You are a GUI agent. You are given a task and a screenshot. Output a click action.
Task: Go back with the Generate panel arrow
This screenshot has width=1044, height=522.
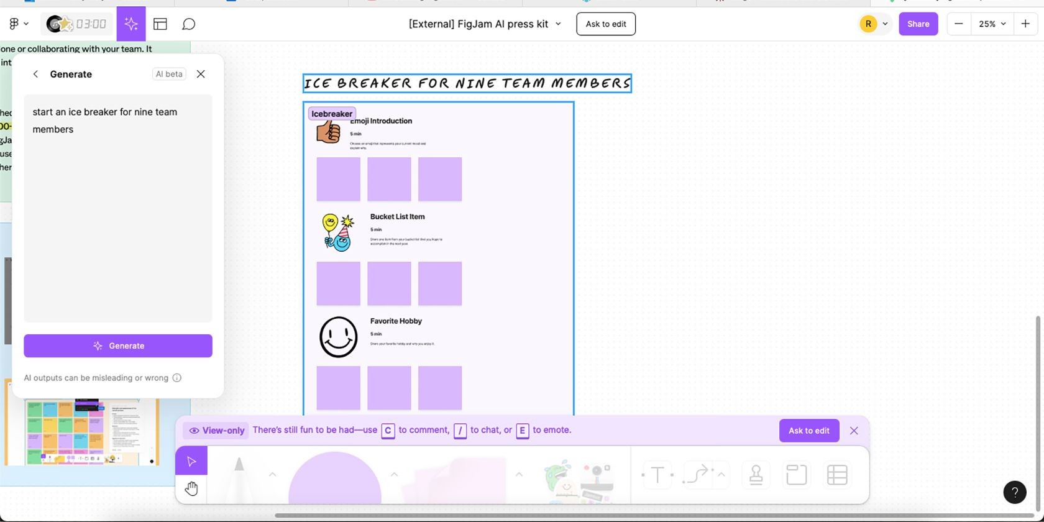pyautogui.click(x=35, y=74)
